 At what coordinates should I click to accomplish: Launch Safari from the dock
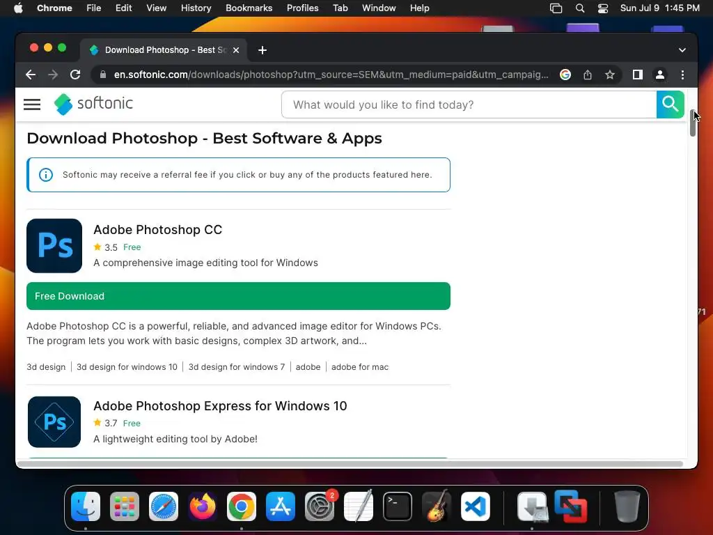(x=164, y=506)
